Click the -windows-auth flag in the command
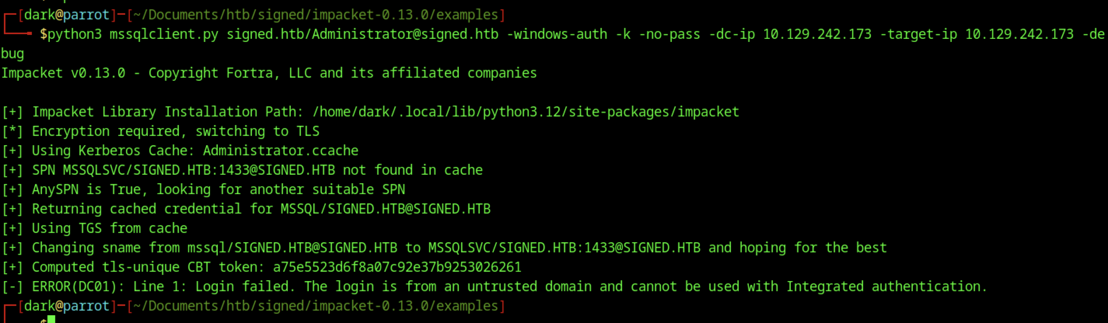Screen dimensions: 1108x323 [557, 34]
